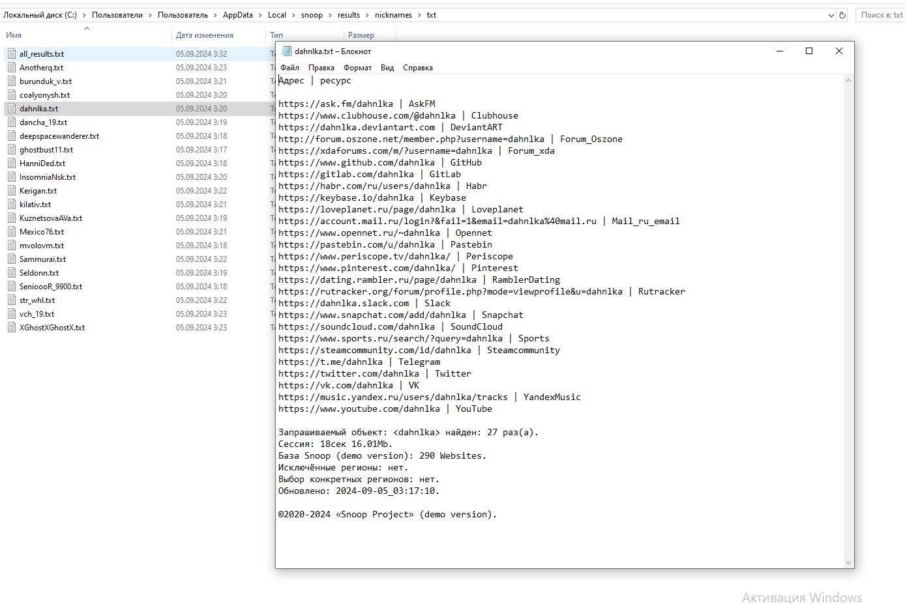This screenshot has height=604, width=905.
Task: Click the deepspacewanderer.txt file icon
Action: [x=12, y=136]
